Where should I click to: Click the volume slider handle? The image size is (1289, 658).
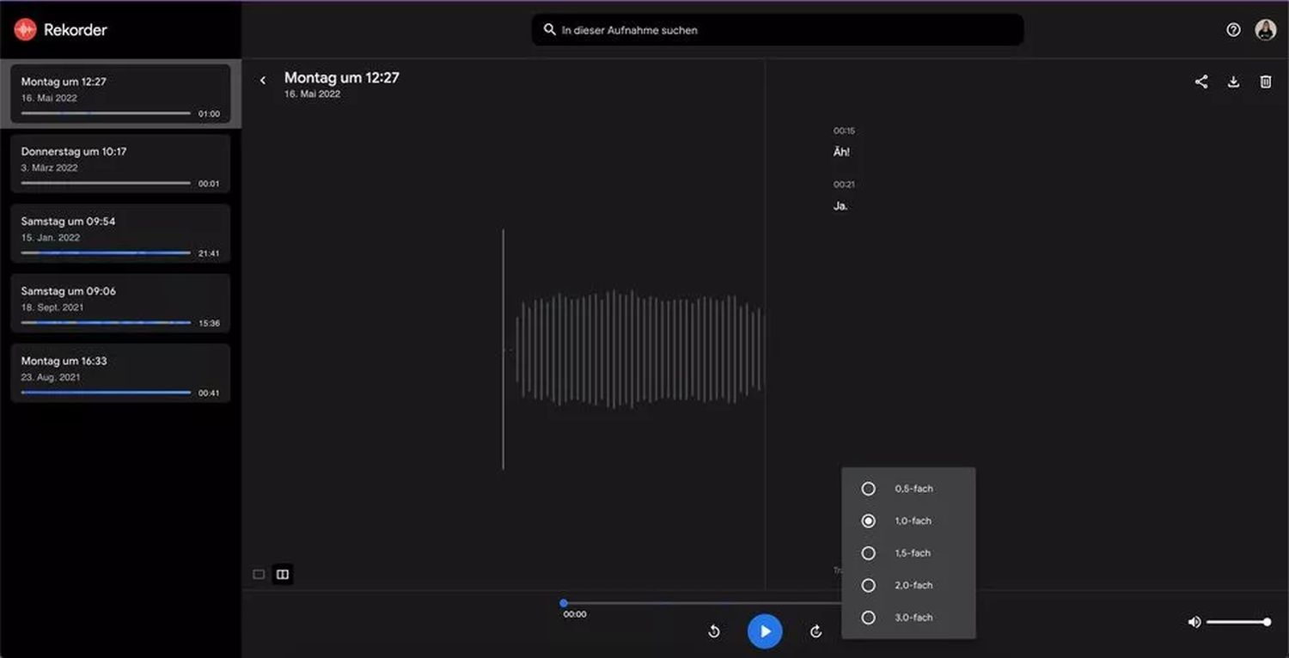[x=1267, y=622]
